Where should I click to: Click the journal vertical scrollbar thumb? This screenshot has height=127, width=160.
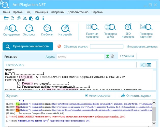(x=154, y=114)
